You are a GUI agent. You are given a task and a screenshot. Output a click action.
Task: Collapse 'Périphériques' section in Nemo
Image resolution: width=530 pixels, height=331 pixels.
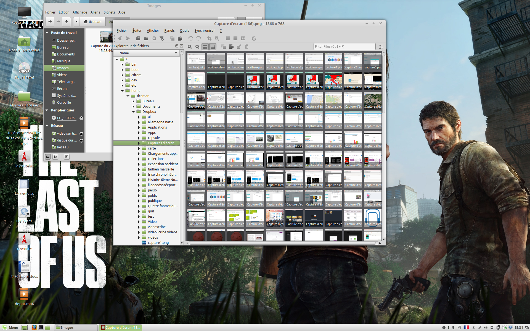[x=47, y=110]
